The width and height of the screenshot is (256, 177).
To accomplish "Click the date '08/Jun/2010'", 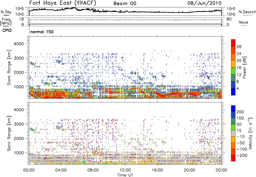I will (204, 3).
